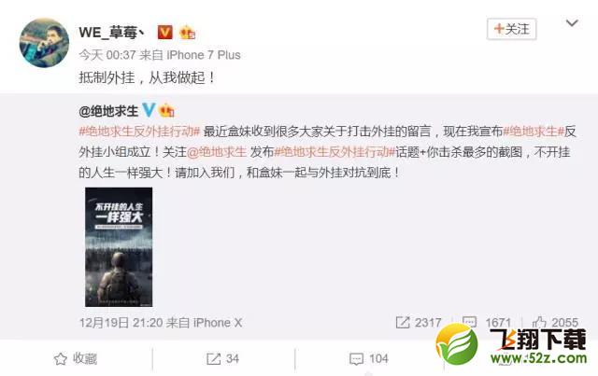Click the blue V badge next to 绝地求生
This screenshot has width=598, height=376.
click(149, 110)
